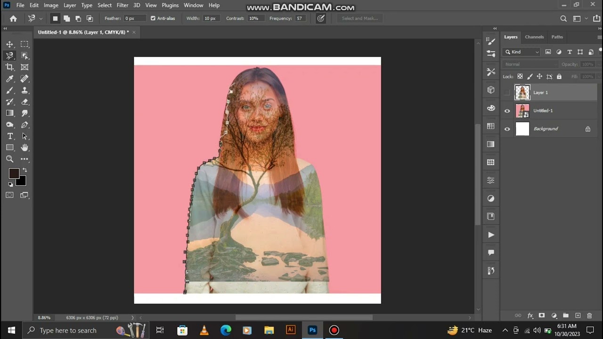Select the Zoom tool
Viewport: 603px width, 339px height.
click(10, 159)
